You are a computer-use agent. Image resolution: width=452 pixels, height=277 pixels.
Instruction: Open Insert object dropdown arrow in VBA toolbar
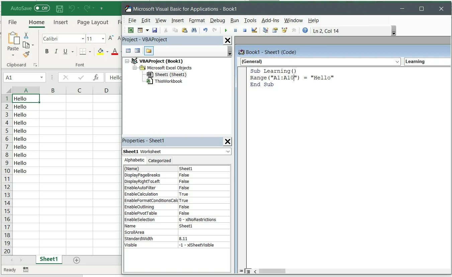pos(147,30)
